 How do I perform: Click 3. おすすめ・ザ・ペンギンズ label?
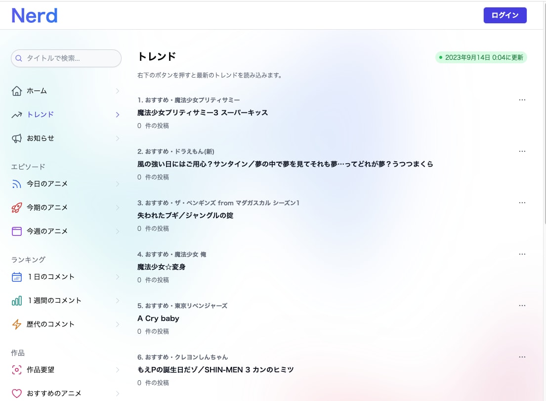[x=218, y=203]
